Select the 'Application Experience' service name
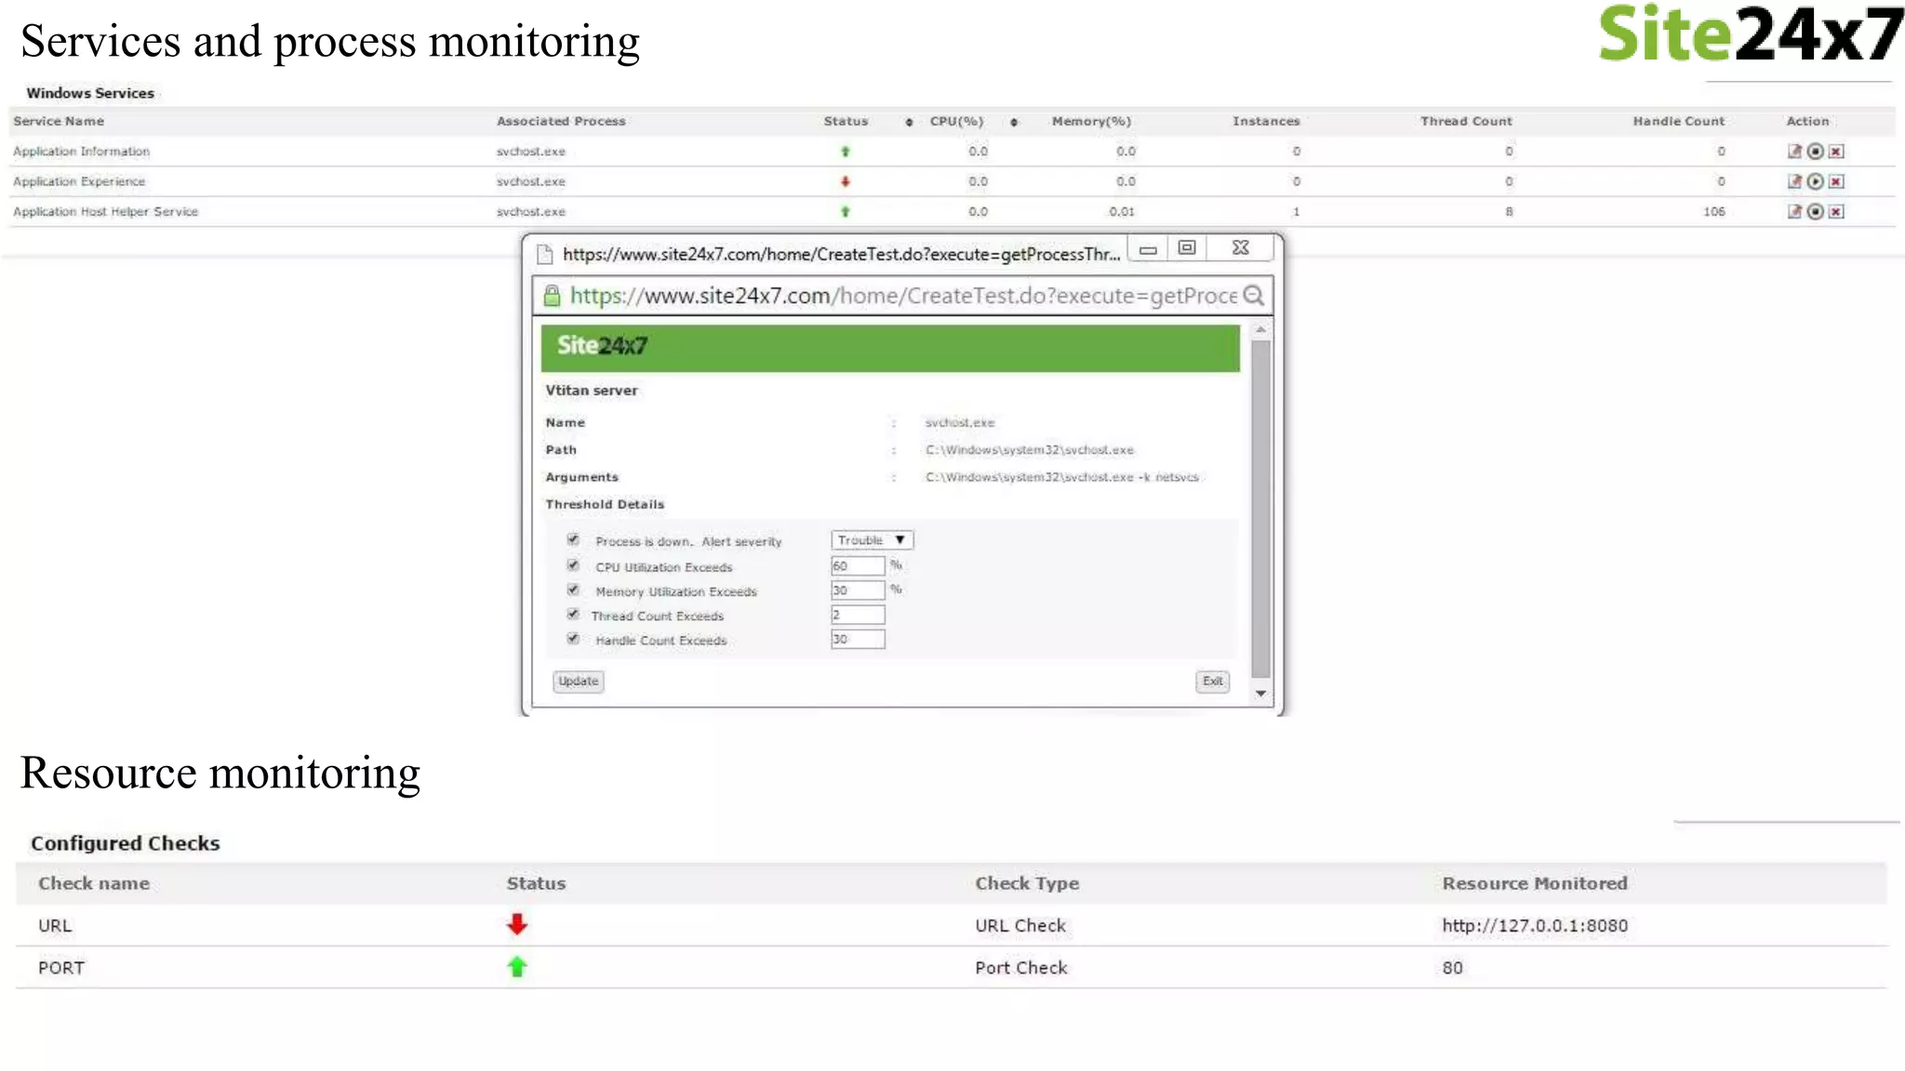This screenshot has width=1905, height=1071. tap(79, 181)
